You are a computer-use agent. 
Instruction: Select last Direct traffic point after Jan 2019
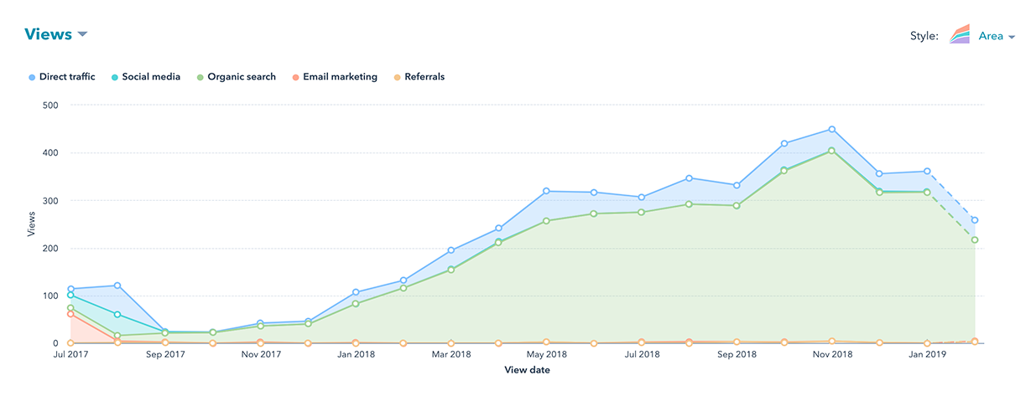coord(975,220)
